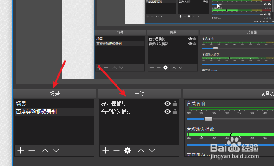The image size is (274, 166).
Task: Lock the main 音频输入捕获 source
Action: (x=175, y=112)
